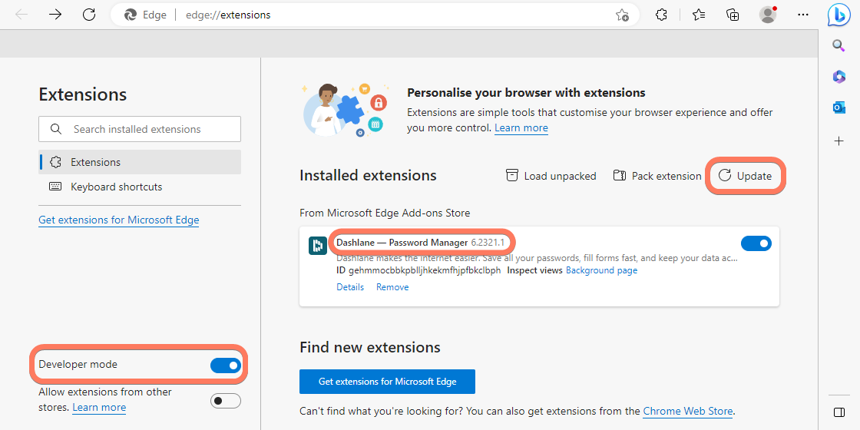Disable the Dashlane Password Manager extension
This screenshot has height=430, width=860.
point(756,243)
